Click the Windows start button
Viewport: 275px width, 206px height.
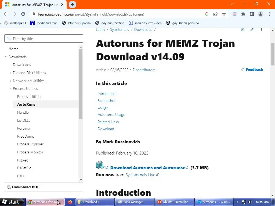coord(12,202)
